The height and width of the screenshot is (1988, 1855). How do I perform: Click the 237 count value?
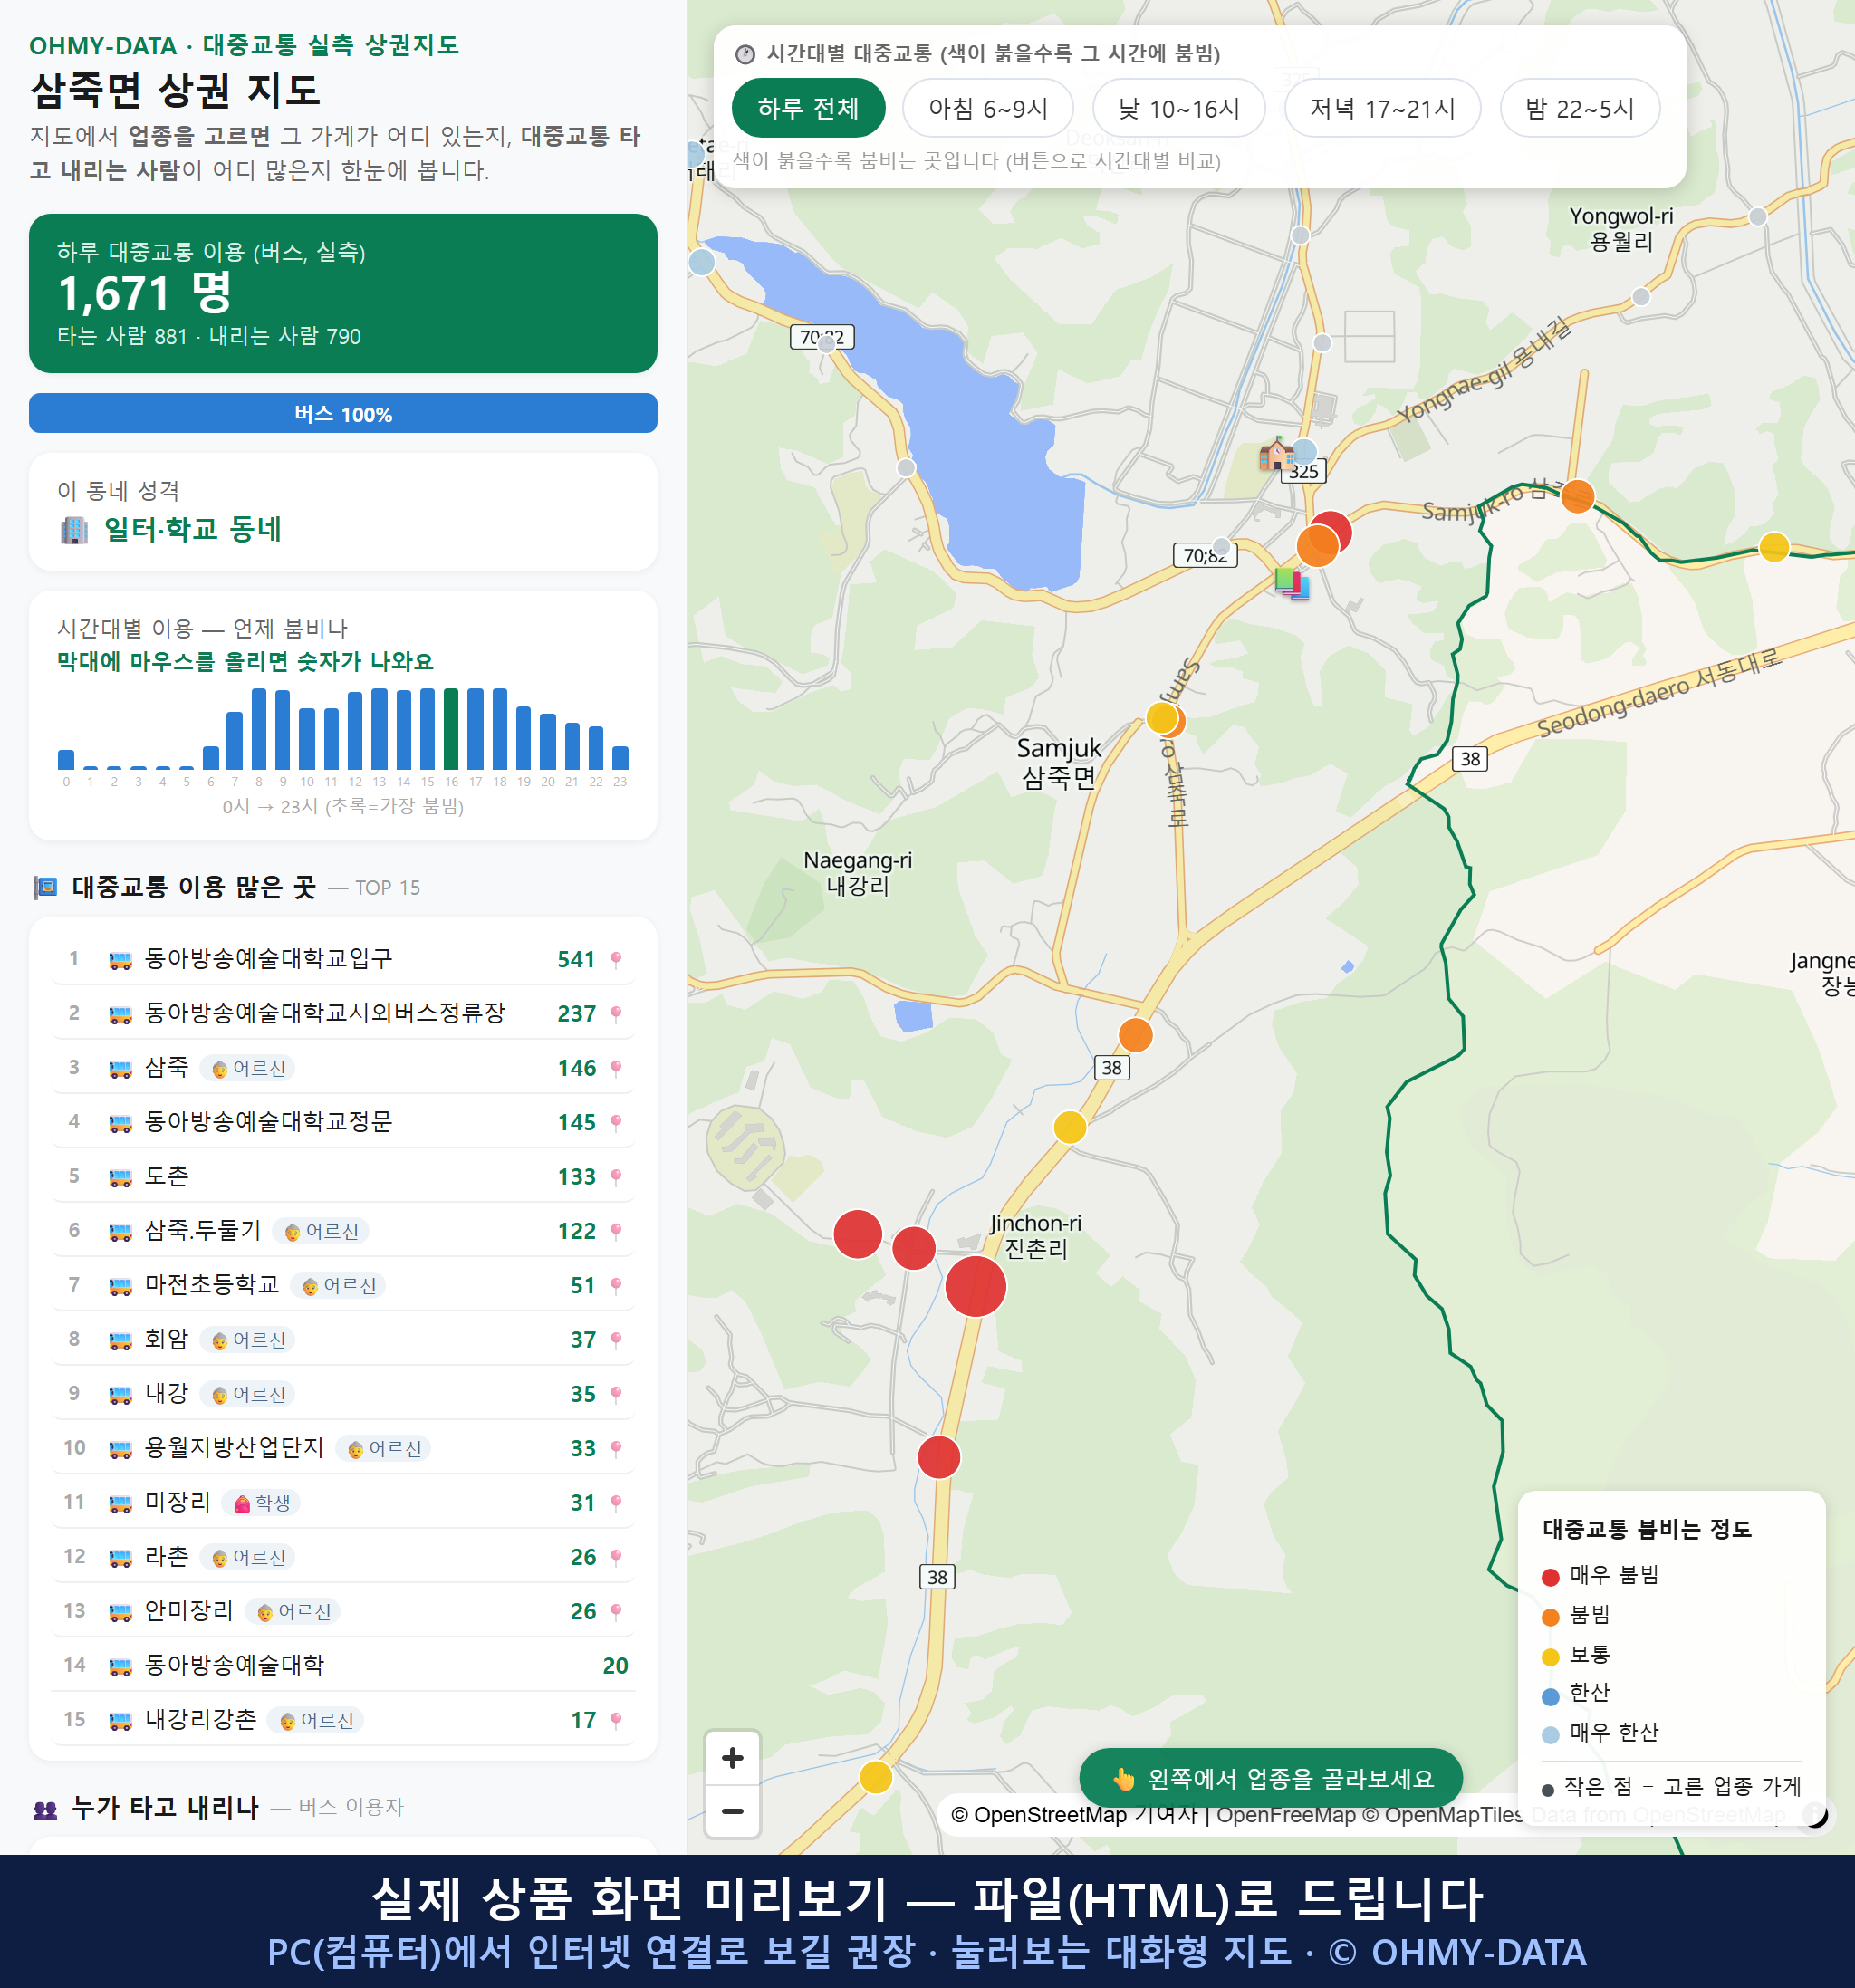pos(576,1014)
